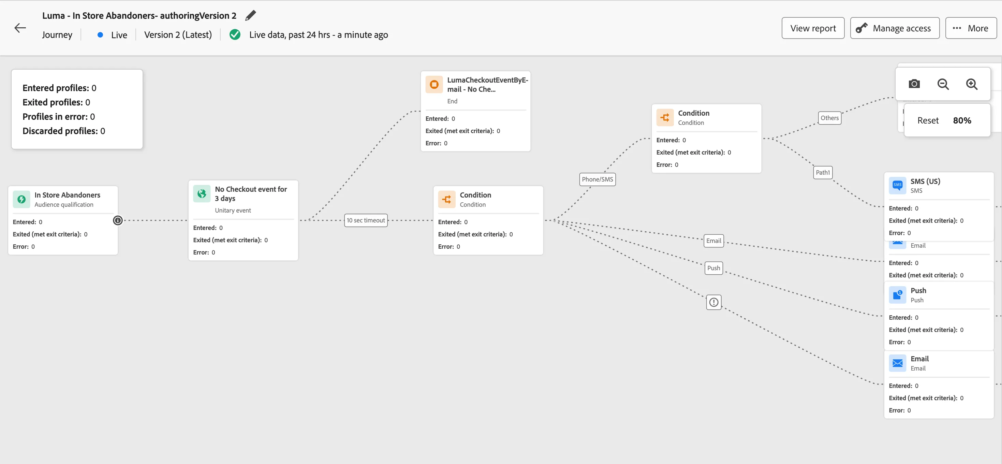
Task: Take canvas screenshot with camera icon
Action: (914, 84)
